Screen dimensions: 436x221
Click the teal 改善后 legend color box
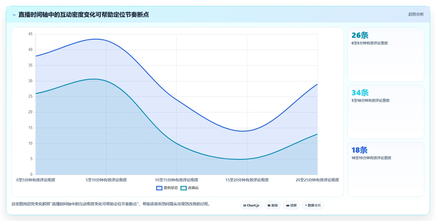(x=183, y=188)
